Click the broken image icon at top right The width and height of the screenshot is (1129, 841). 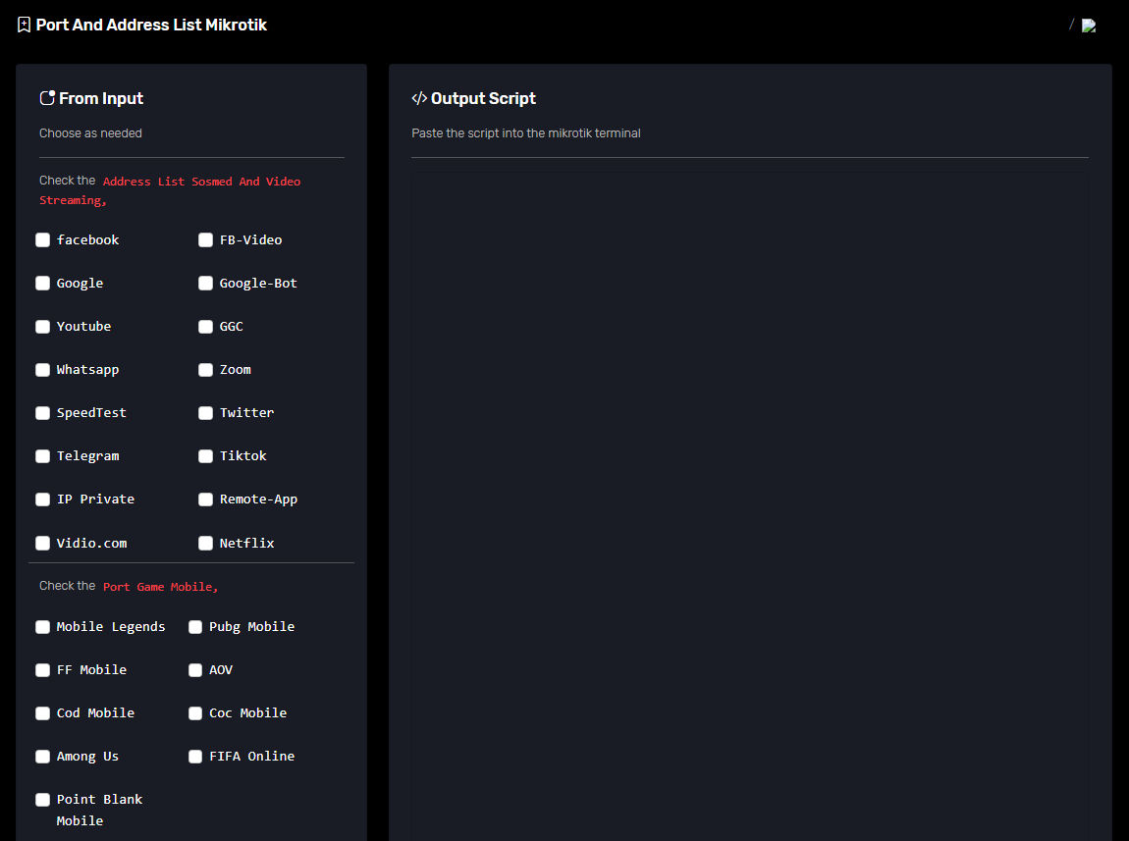(1089, 26)
